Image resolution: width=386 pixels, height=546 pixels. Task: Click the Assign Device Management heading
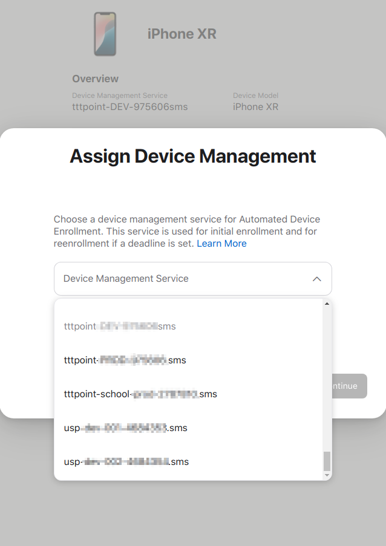(192, 156)
